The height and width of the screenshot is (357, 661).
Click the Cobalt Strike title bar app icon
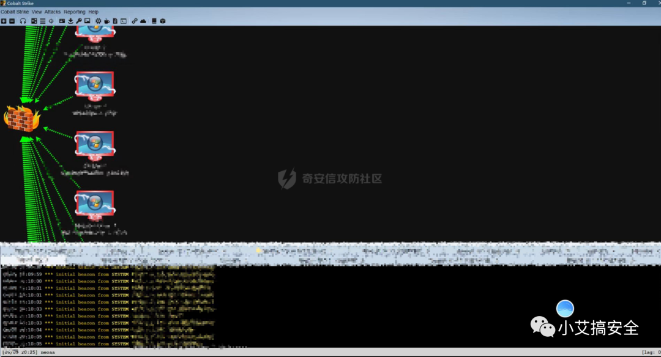pos(3,3)
